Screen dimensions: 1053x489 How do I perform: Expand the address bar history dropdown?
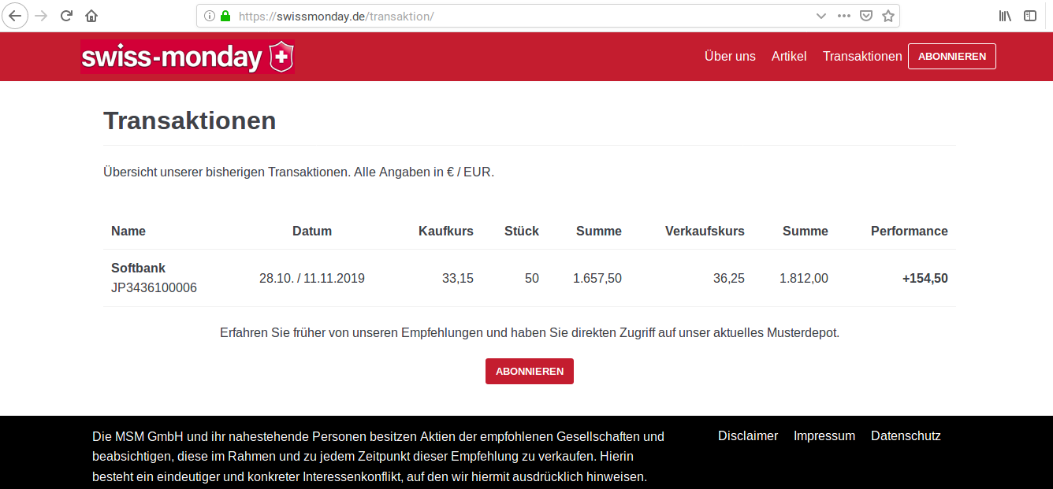tap(821, 16)
